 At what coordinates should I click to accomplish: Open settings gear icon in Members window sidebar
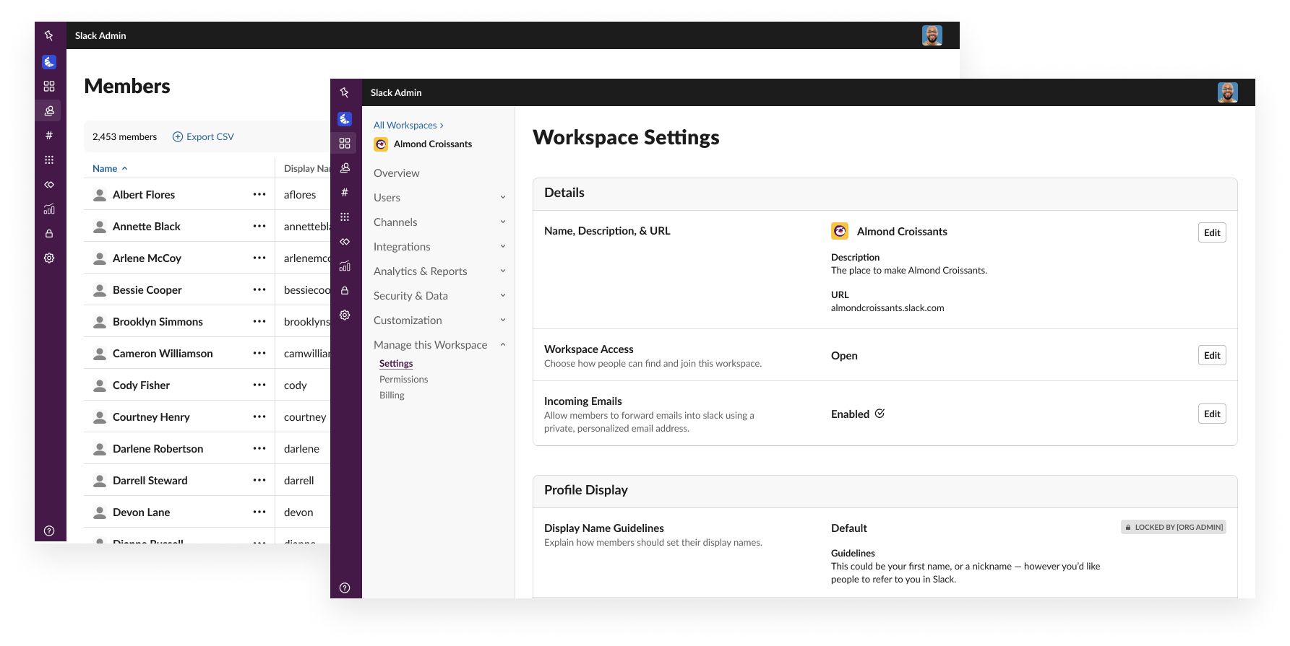49,258
